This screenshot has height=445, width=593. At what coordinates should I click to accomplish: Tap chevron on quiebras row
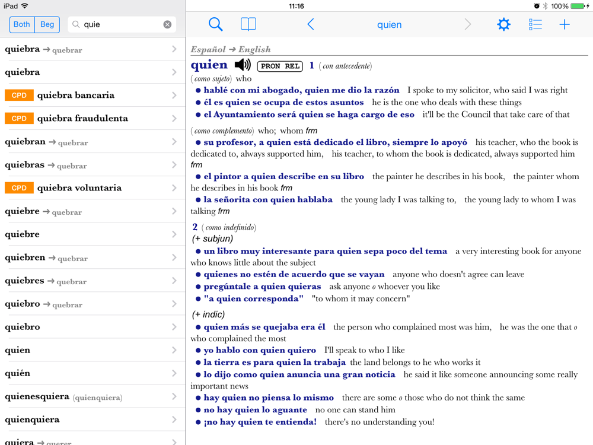tap(174, 165)
